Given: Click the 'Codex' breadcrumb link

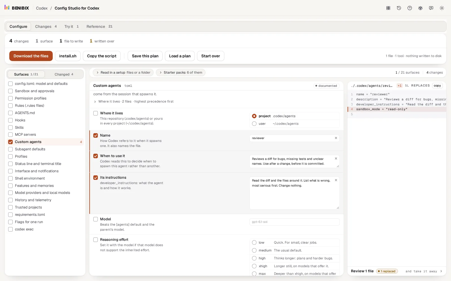Looking at the screenshot, I should coord(42,8).
